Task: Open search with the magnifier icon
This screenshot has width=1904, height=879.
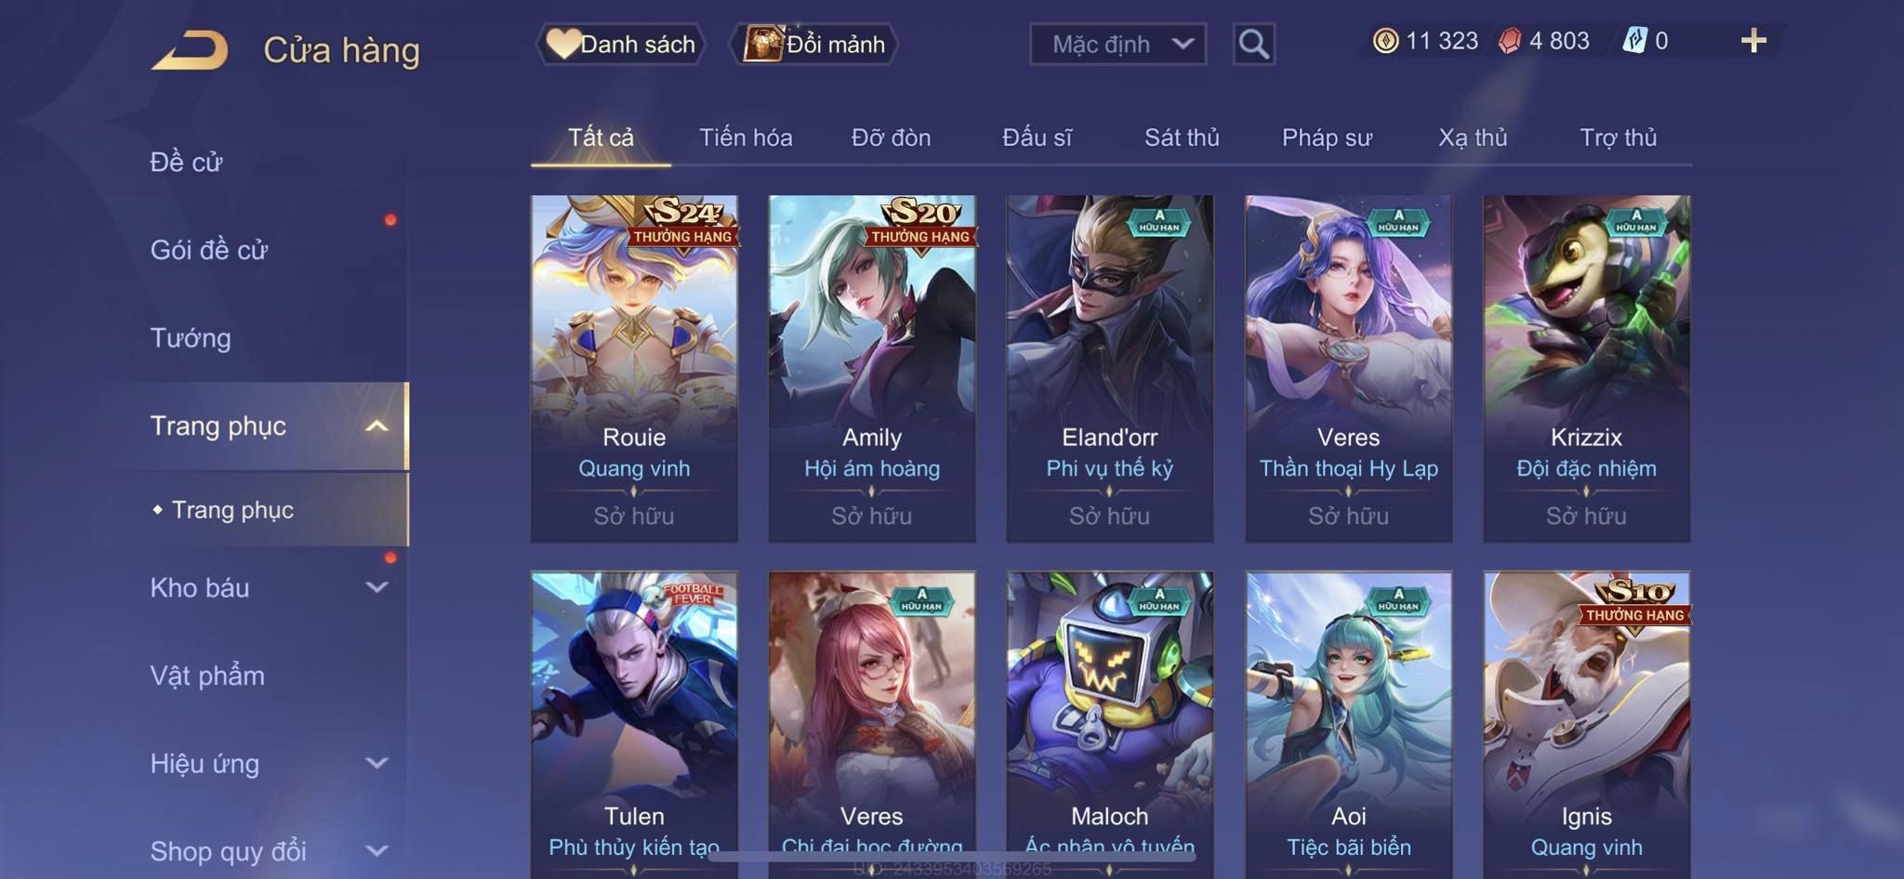Action: point(1253,44)
